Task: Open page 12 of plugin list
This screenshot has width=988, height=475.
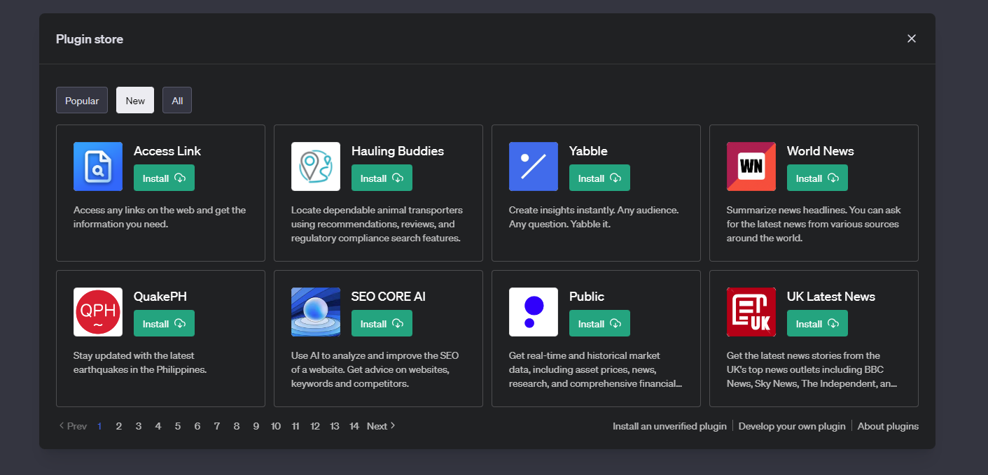Action: [315, 426]
